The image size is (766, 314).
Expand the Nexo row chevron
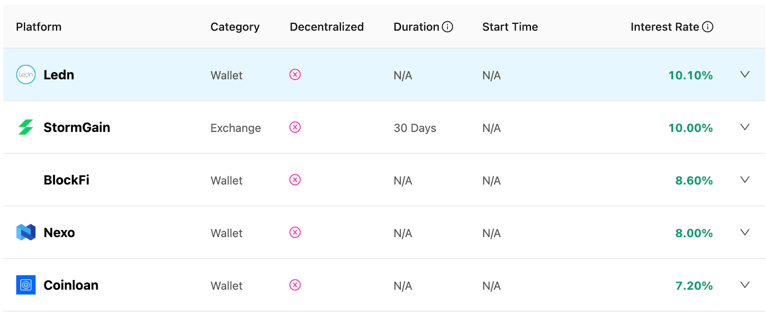745,232
